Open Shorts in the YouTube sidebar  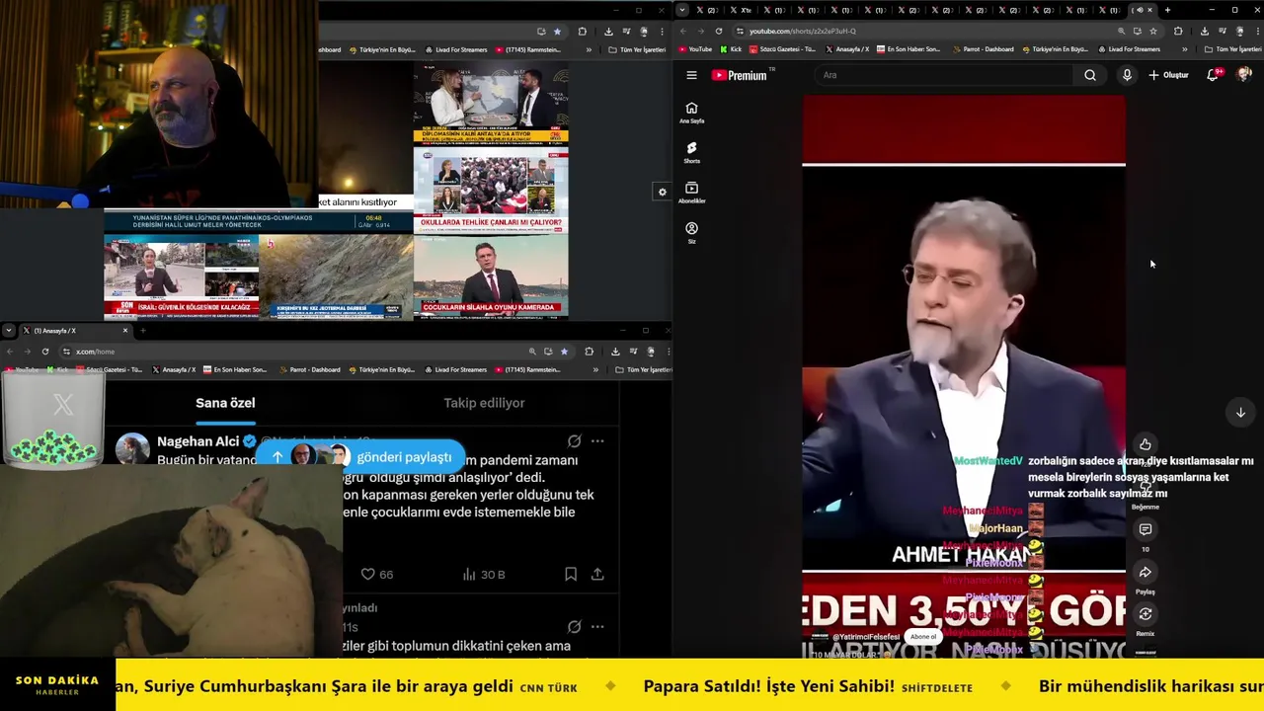pos(691,152)
